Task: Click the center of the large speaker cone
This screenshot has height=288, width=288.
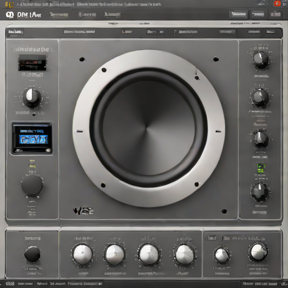Action: pyautogui.click(x=148, y=128)
